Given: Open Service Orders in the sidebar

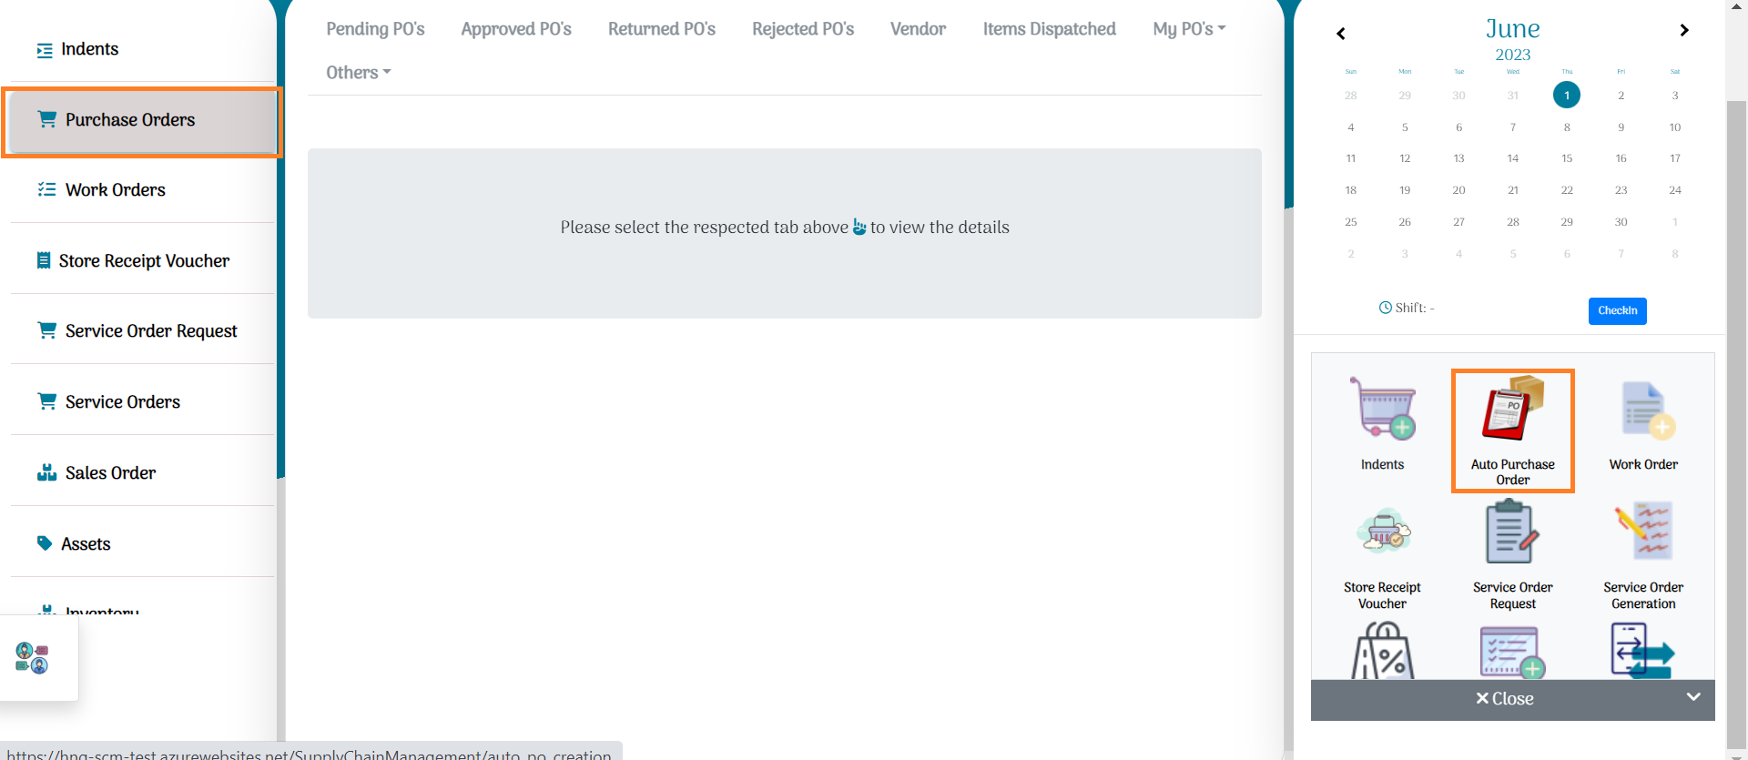Looking at the screenshot, I should tap(142, 402).
